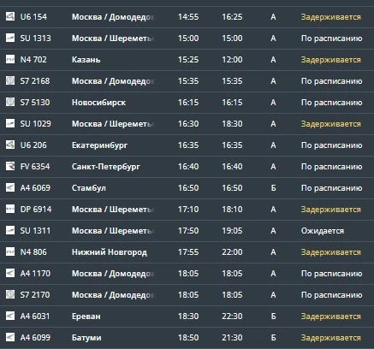Viewport: 374px width, 349px height.
Task: Click the airline logo next to N4 806
Action: point(10,251)
